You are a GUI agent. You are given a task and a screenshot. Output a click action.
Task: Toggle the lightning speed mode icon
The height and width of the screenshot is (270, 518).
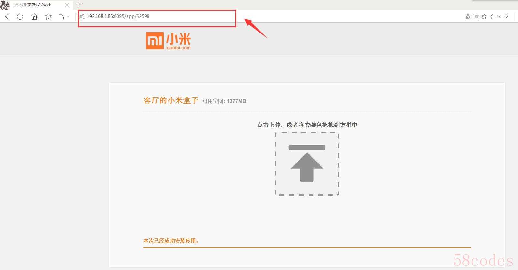[x=492, y=16]
